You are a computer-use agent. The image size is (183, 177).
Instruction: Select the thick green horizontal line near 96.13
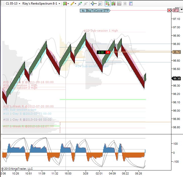click(103, 99)
